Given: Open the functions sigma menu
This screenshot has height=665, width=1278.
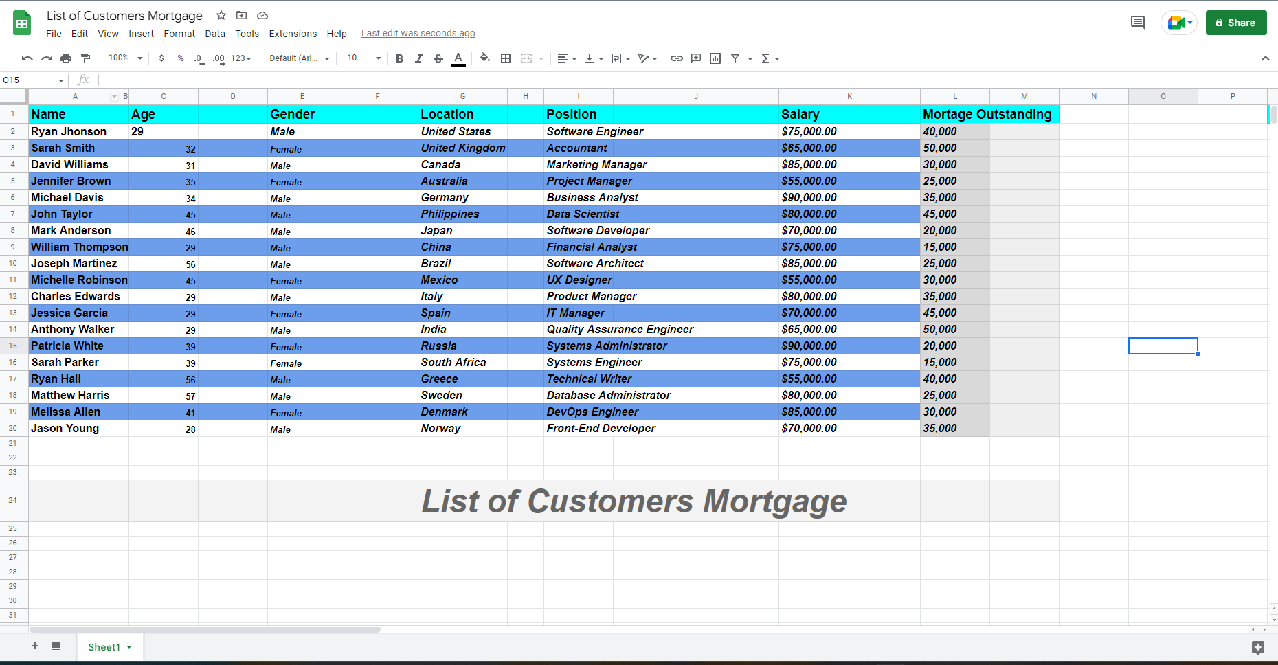Looking at the screenshot, I should coord(770,58).
